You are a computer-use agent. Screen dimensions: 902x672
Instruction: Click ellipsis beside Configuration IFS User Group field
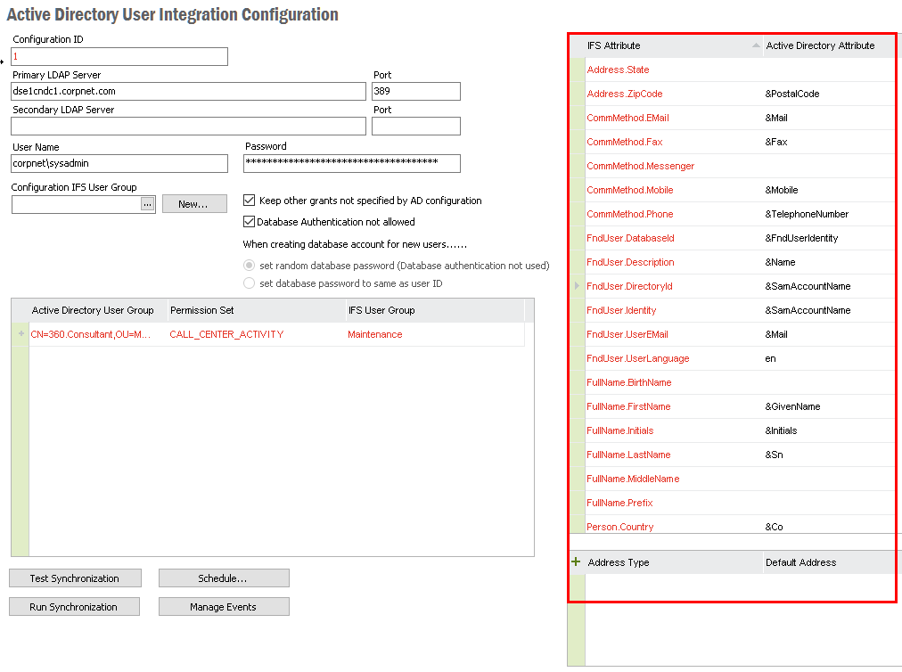150,205
